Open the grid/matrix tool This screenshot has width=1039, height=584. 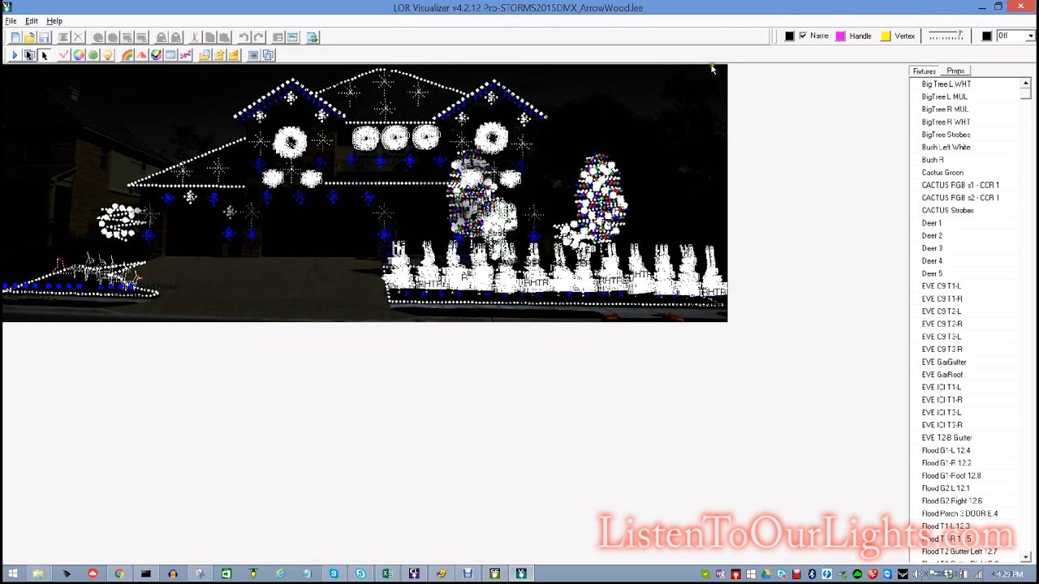170,55
